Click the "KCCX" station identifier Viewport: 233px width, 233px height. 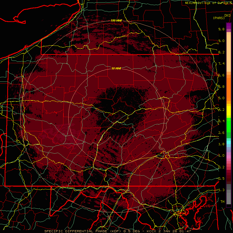click(152, 231)
